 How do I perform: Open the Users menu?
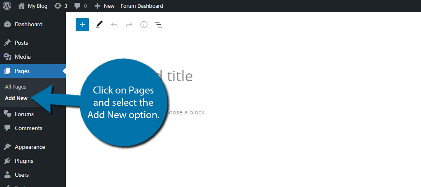coord(33,175)
